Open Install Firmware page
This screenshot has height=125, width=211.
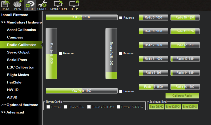15,15
